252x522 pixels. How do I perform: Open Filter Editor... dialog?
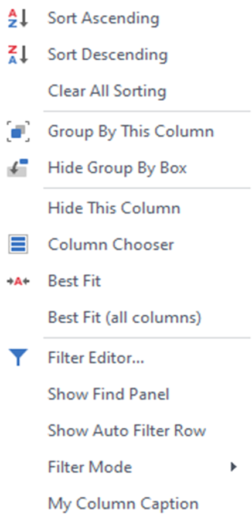96,358
